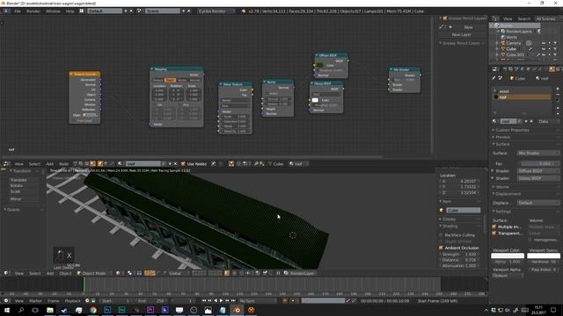
Task: Click Blender icon in Windows taskbar
Action: pyautogui.click(x=237, y=310)
